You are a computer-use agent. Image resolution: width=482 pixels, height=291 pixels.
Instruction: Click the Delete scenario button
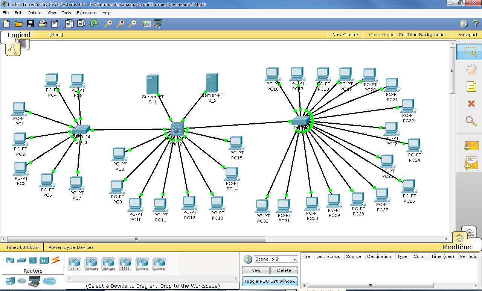tap(284, 270)
